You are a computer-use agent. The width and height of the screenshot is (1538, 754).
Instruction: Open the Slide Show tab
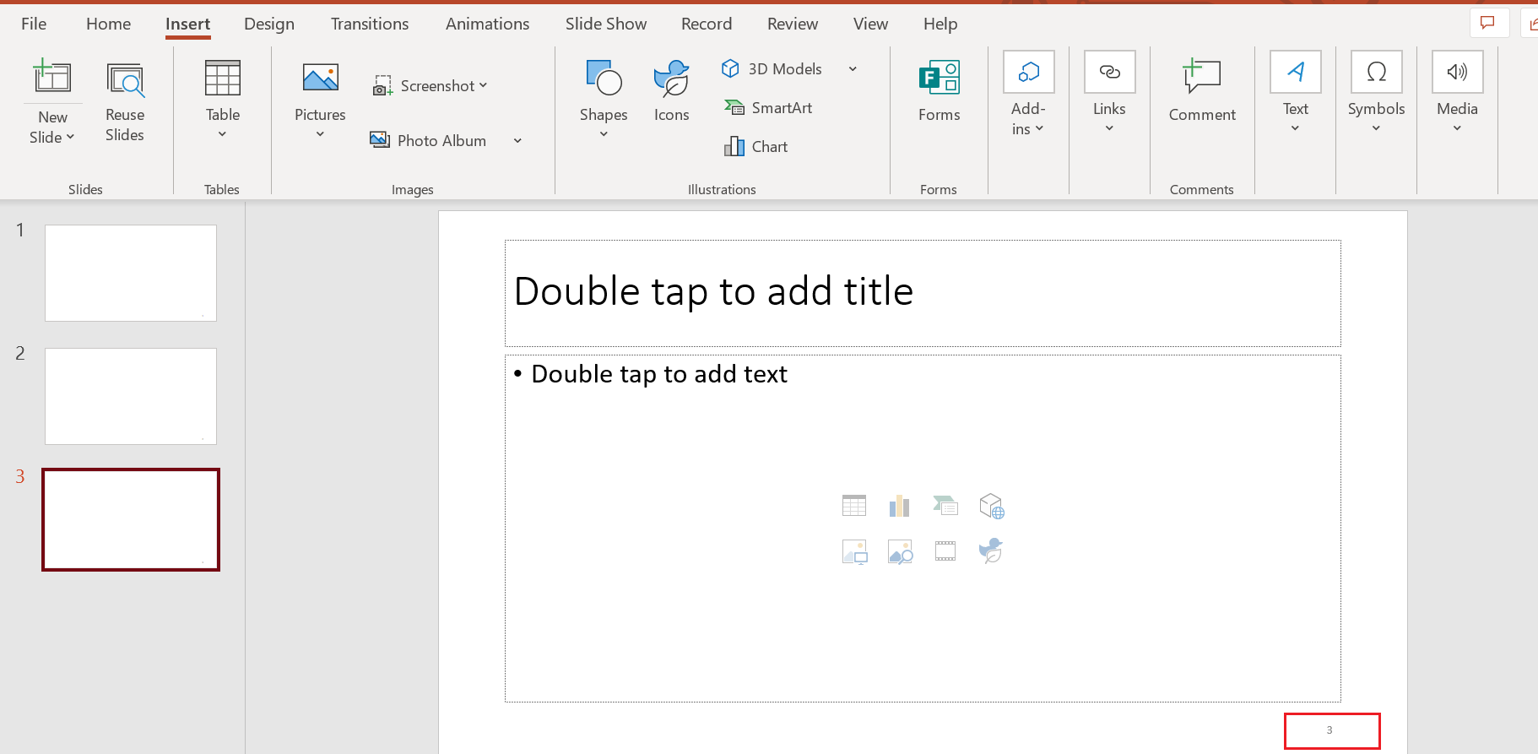point(606,24)
